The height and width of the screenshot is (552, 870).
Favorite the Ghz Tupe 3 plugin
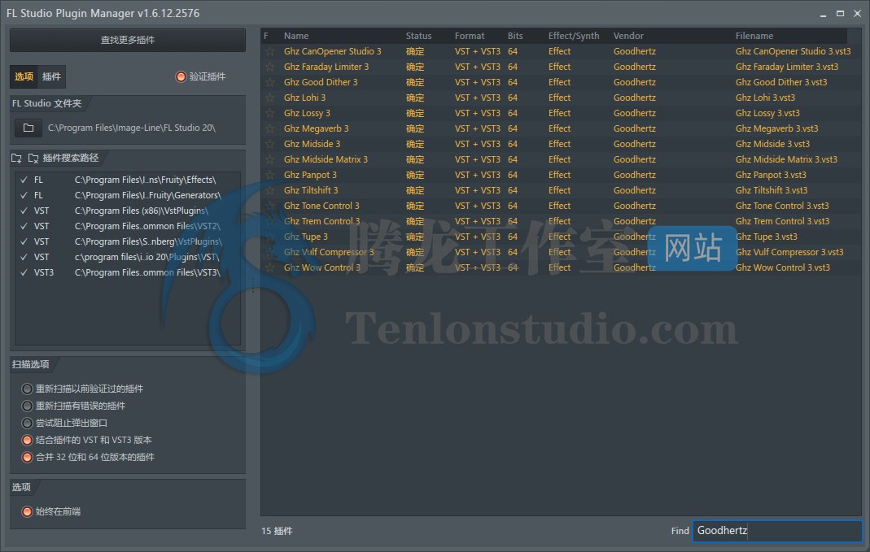coord(269,237)
